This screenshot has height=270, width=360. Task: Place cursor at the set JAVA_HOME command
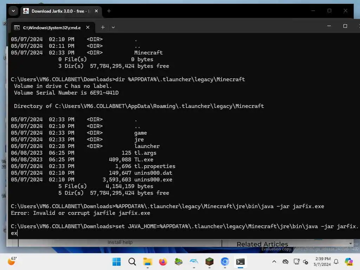pos(184,230)
